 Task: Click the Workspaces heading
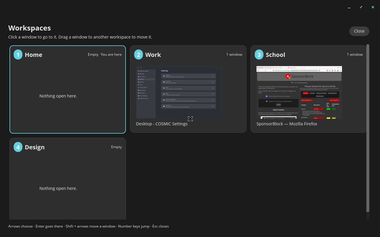point(30,28)
